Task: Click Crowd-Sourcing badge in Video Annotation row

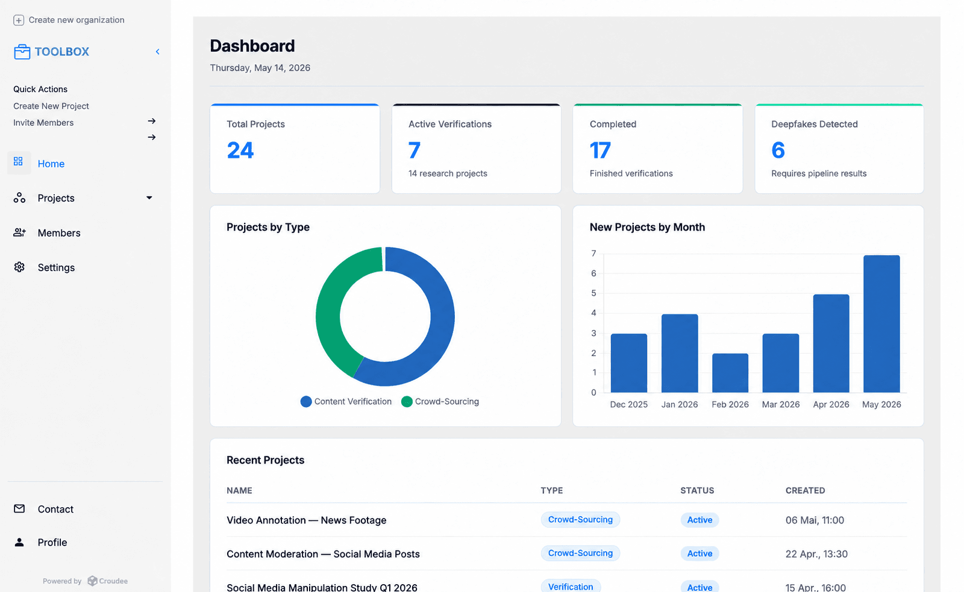Action: 580,520
